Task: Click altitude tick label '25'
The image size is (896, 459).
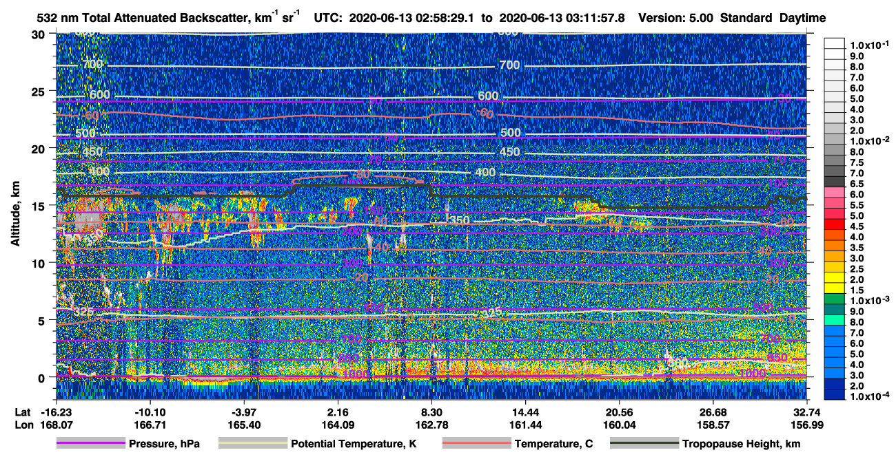Action: click(x=39, y=92)
